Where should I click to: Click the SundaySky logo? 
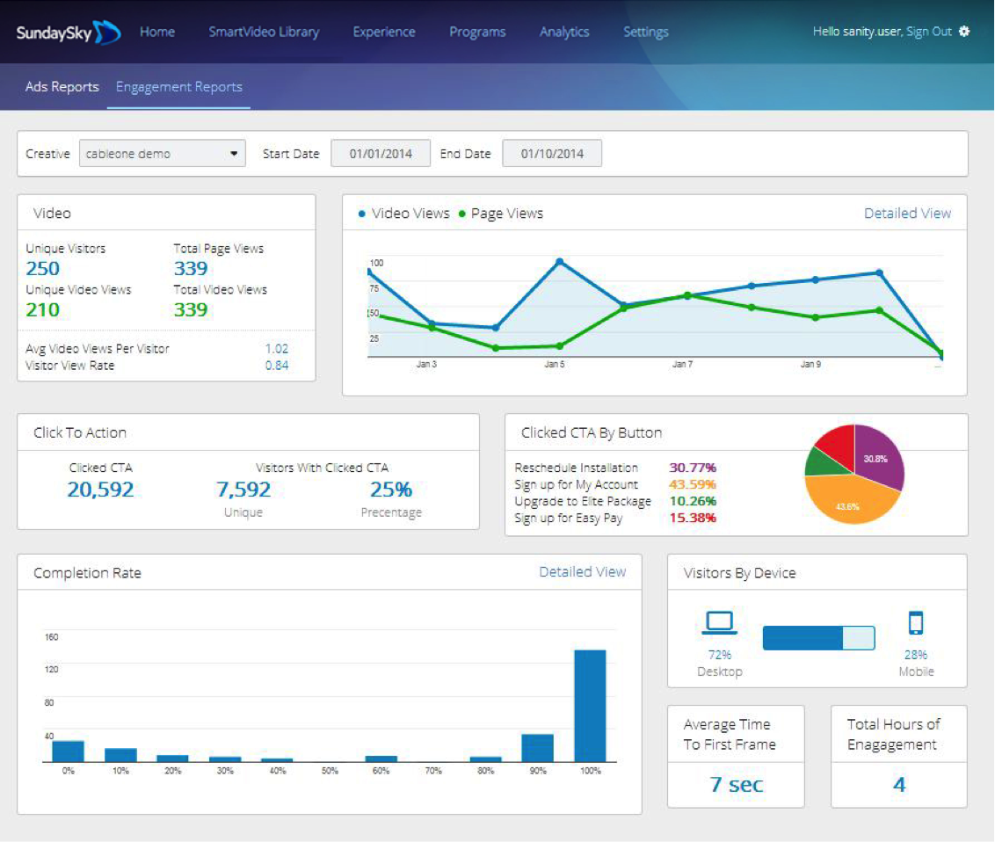(x=68, y=33)
